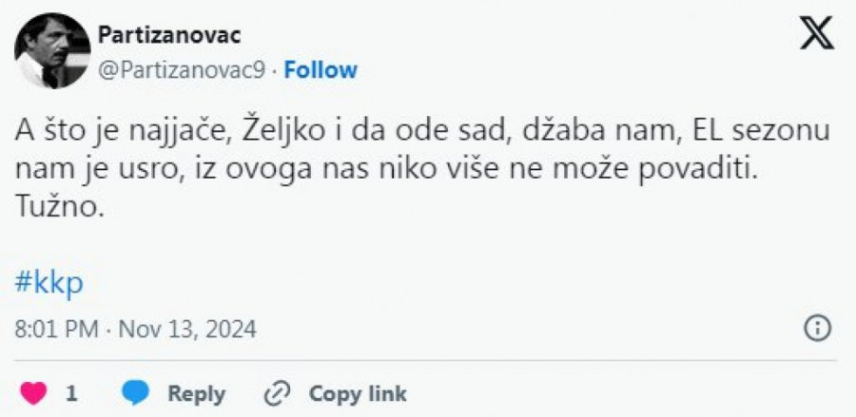856x417 pixels.
Task: Open the Twitter info circle icon
Action: [x=817, y=329]
